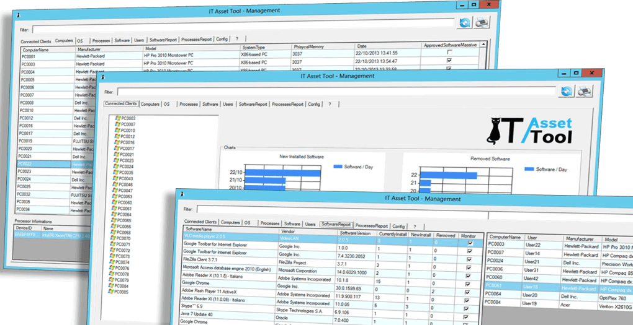Click the PhisycalMemory column header
This screenshot has width=633, height=325.
(309, 47)
